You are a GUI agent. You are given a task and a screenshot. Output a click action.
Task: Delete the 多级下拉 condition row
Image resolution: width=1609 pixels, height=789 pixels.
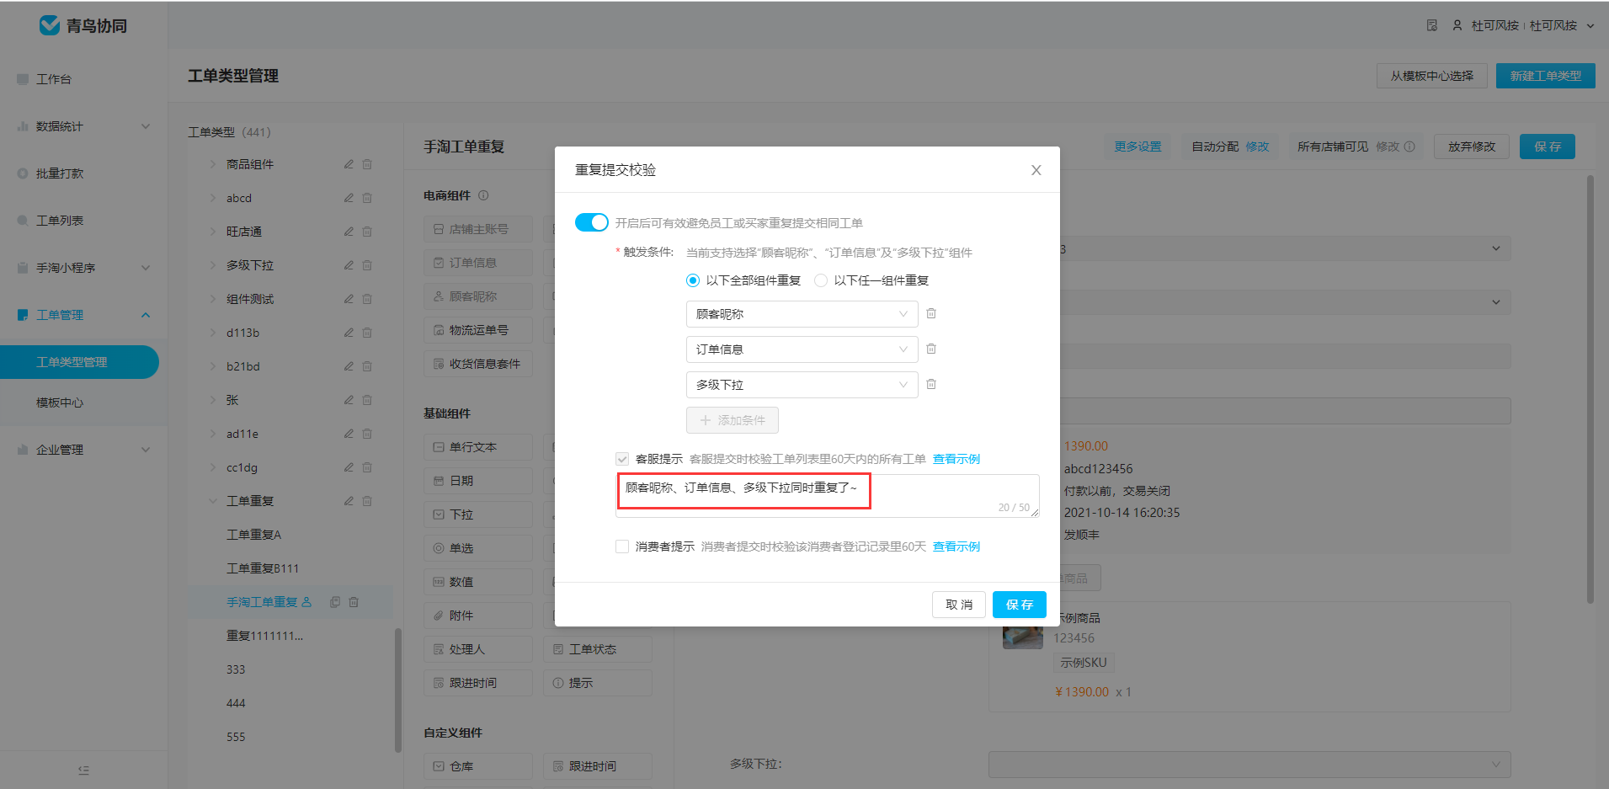931,384
